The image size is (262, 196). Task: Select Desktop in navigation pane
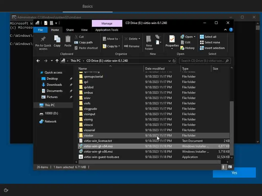52,79
